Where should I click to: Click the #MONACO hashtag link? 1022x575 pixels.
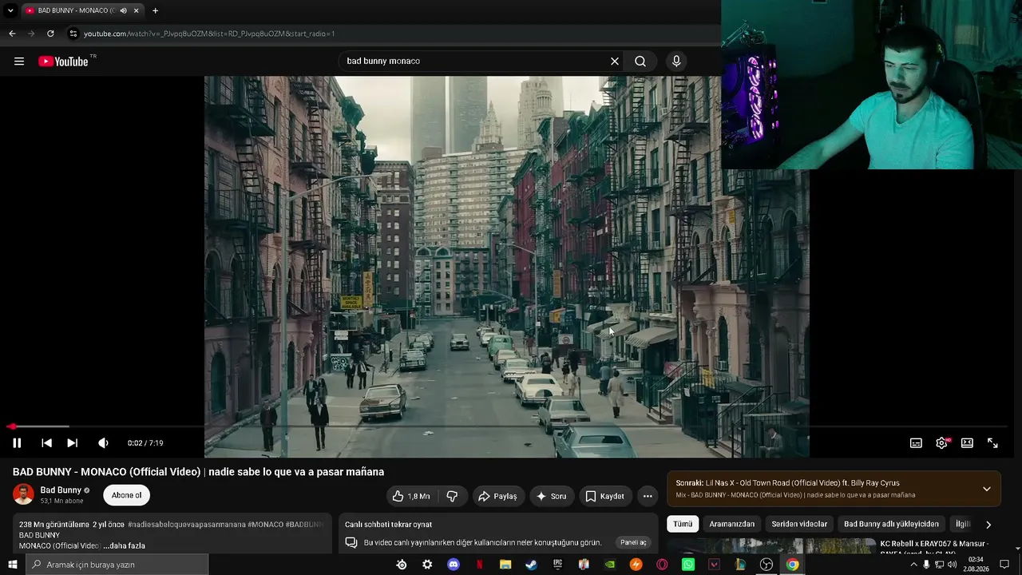[x=265, y=525]
